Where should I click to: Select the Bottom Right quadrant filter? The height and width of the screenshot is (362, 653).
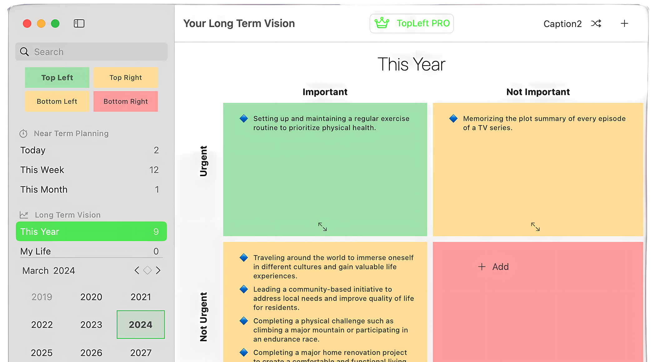pyautogui.click(x=126, y=102)
